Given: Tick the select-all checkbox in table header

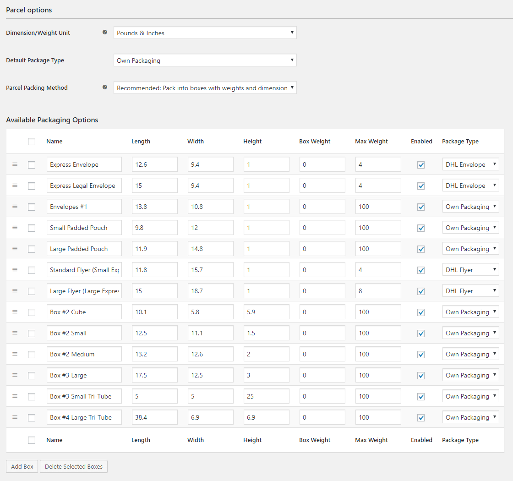Looking at the screenshot, I should pos(32,142).
